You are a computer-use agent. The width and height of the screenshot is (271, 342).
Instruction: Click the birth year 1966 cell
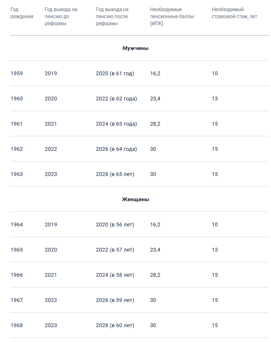pyautogui.click(x=17, y=275)
